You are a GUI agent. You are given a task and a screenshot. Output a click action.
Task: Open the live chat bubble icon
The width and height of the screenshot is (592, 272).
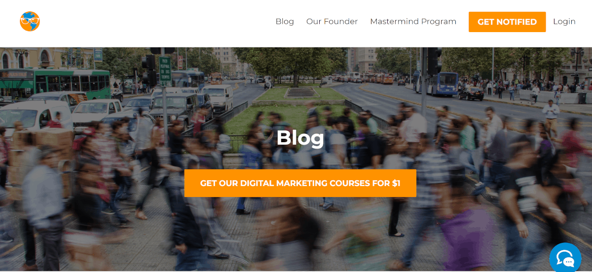tap(565, 258)
